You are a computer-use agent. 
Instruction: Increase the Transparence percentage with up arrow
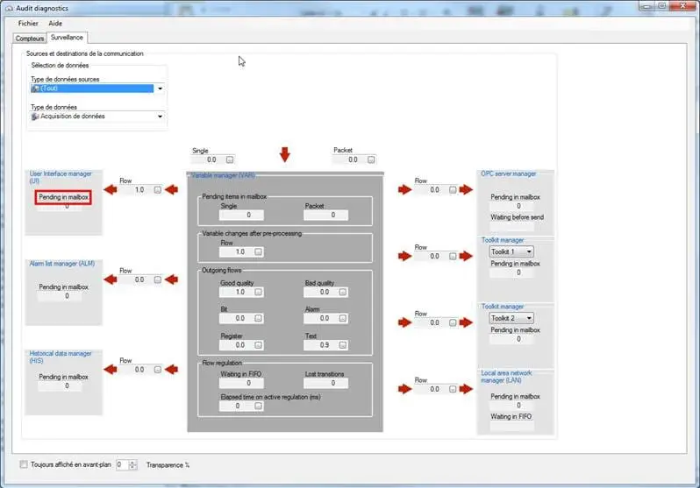134,462
